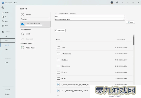Click the OneDrive cloud icon

click(22, 24)
